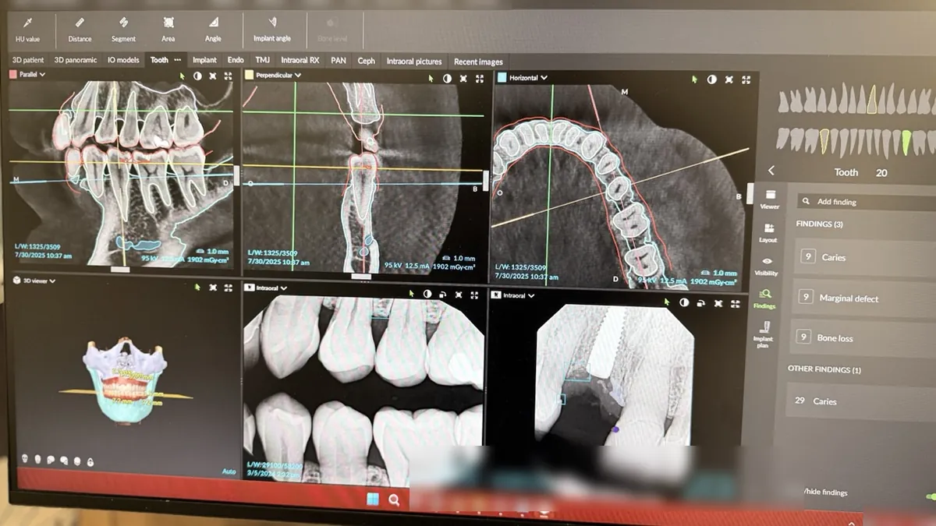
Task: Toggle contrast adjustment in Perpendicular view
Action: tap(448, 78)
